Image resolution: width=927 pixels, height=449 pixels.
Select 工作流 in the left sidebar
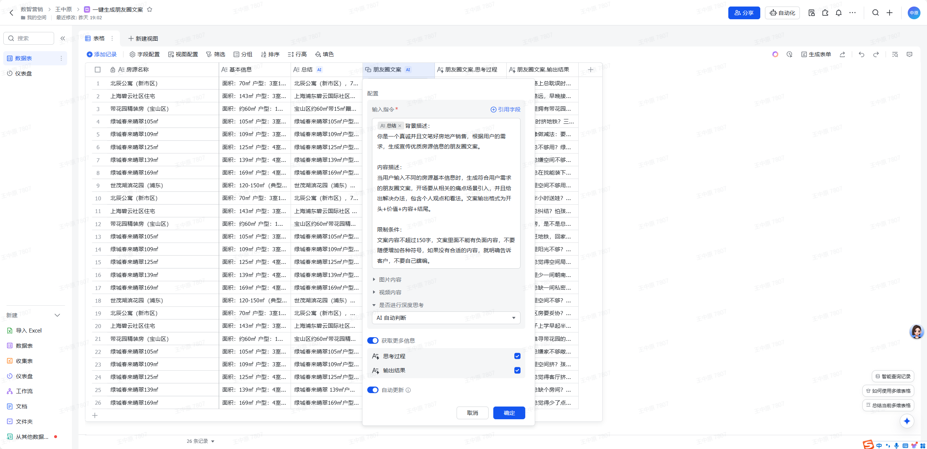tap(24, 391)
